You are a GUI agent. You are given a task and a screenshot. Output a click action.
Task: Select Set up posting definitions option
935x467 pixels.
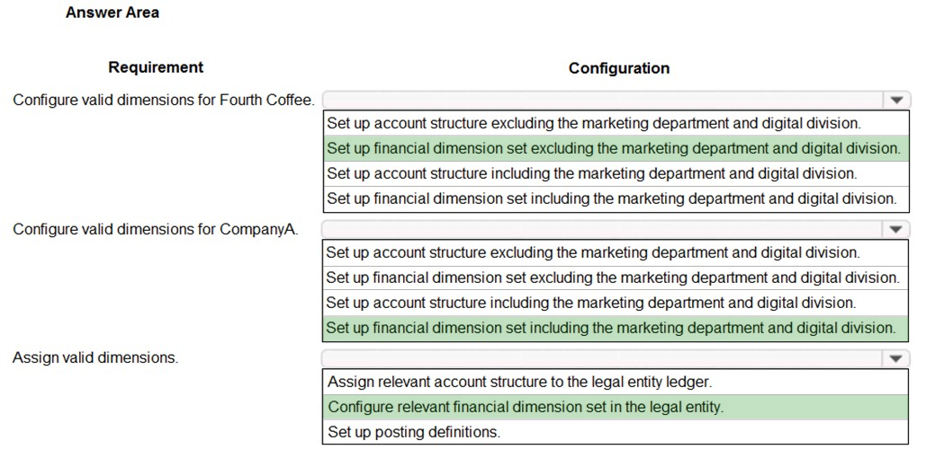pos(616,431)
